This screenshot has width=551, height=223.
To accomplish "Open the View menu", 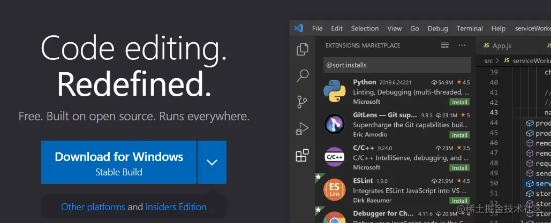I will click(394, 28).
